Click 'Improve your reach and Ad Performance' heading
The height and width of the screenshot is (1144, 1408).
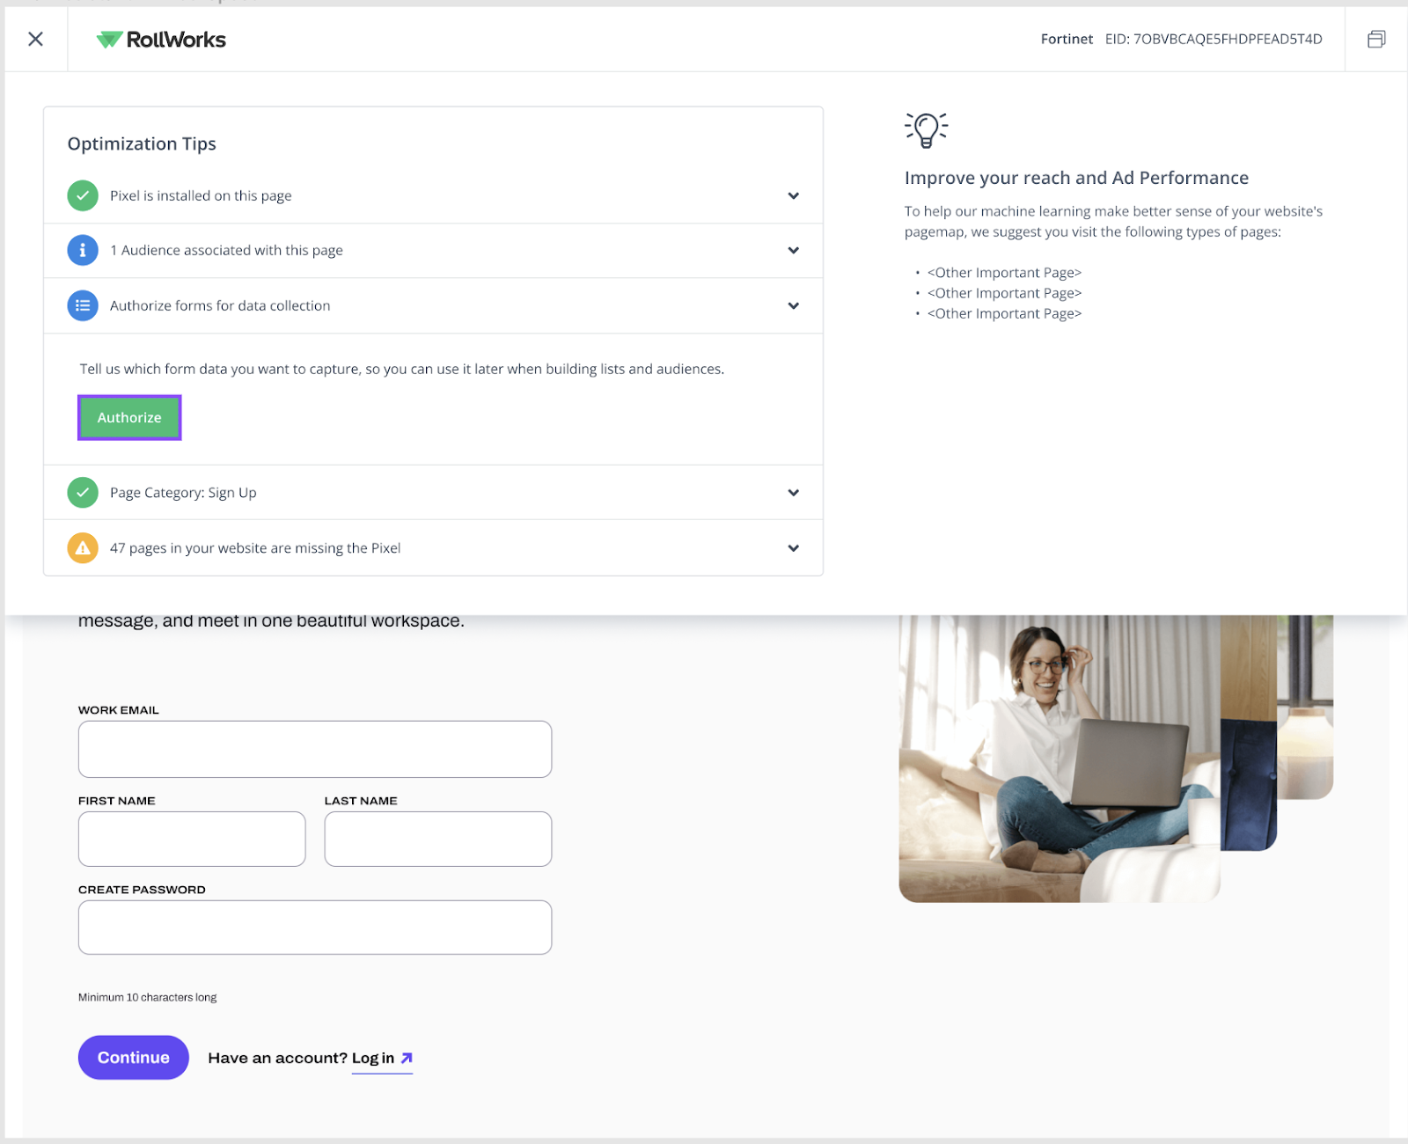coord(1076,178)
